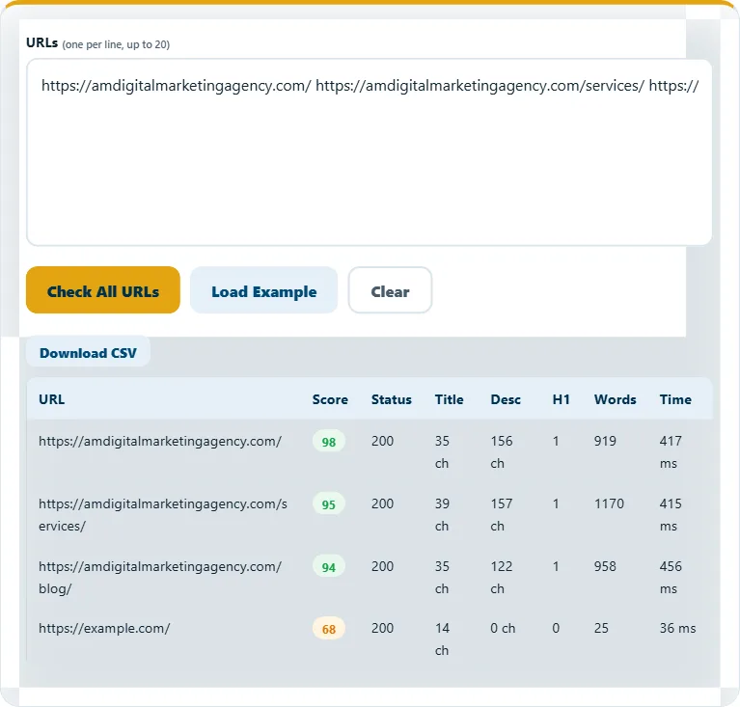Click the blog page URL in results

(x=160, y=577)
